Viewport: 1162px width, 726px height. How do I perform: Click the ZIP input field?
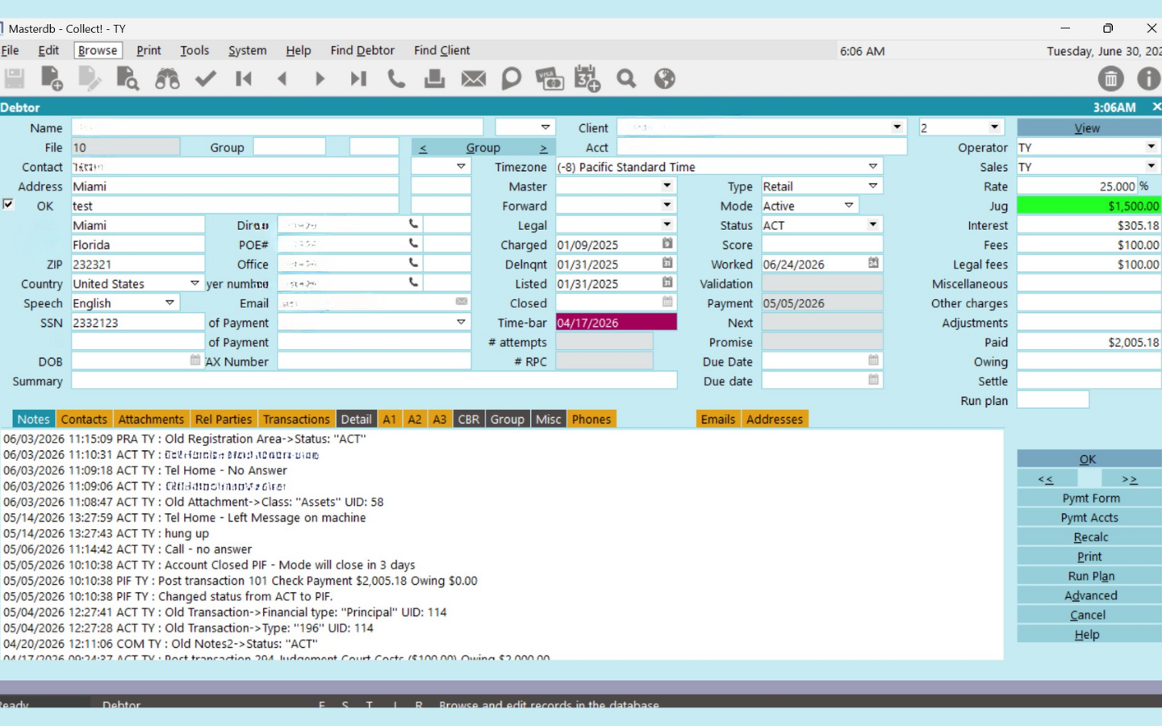point(138,264)
